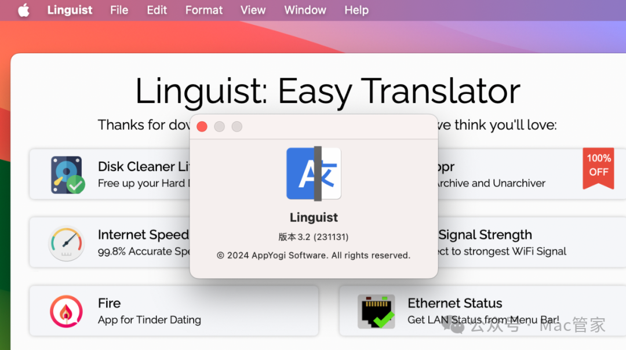Click the 'Linguist: Easy Translator' heading
Image resolution: width=626 pixels, height=350 pixels.
(327, 92)
